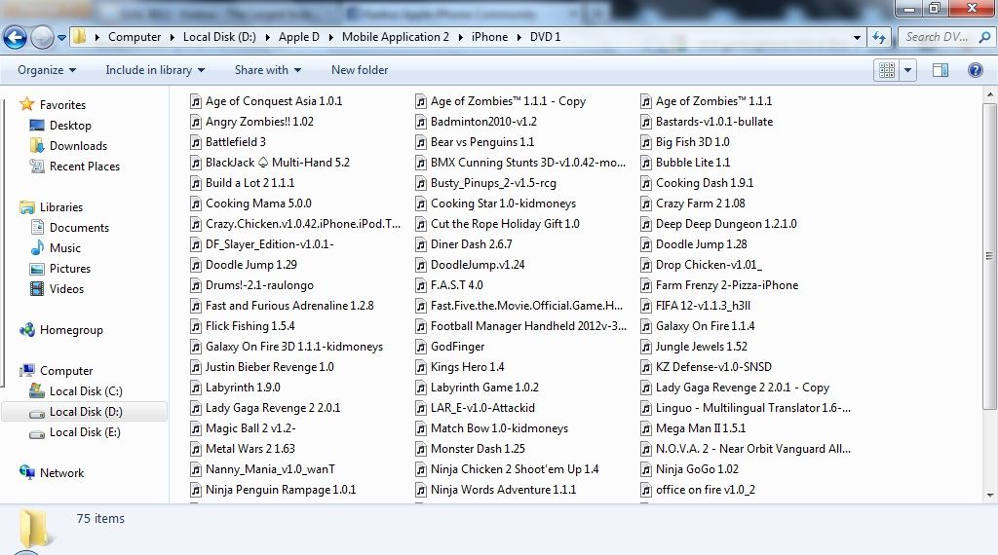Click the file list vertical scrollbar down arrow

point(990,496)
